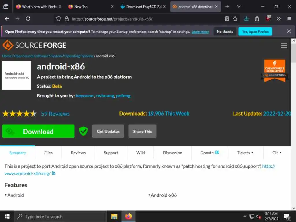Click the beyounn author link
Image resolution: width=296 pixels, height=222 pixels.
[84, 96]
